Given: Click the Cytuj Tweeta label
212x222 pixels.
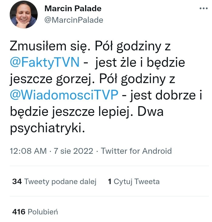Looking at the screenshot, I should pos(137,181).
